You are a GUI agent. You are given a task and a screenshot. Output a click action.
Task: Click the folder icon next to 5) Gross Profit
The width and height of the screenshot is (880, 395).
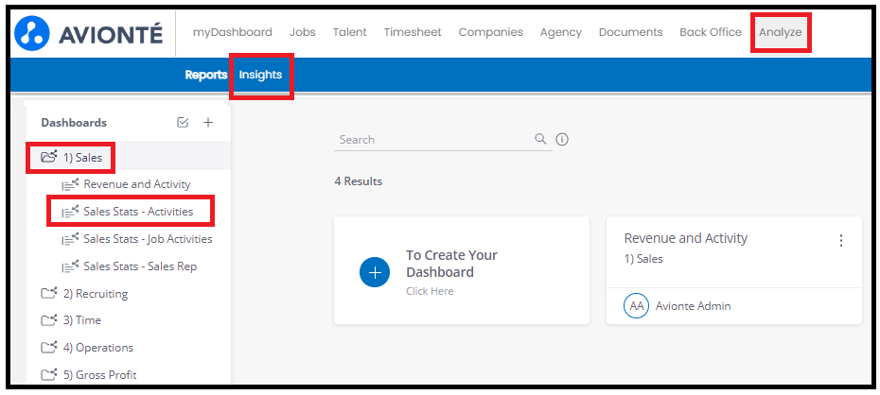pos(49,374)
